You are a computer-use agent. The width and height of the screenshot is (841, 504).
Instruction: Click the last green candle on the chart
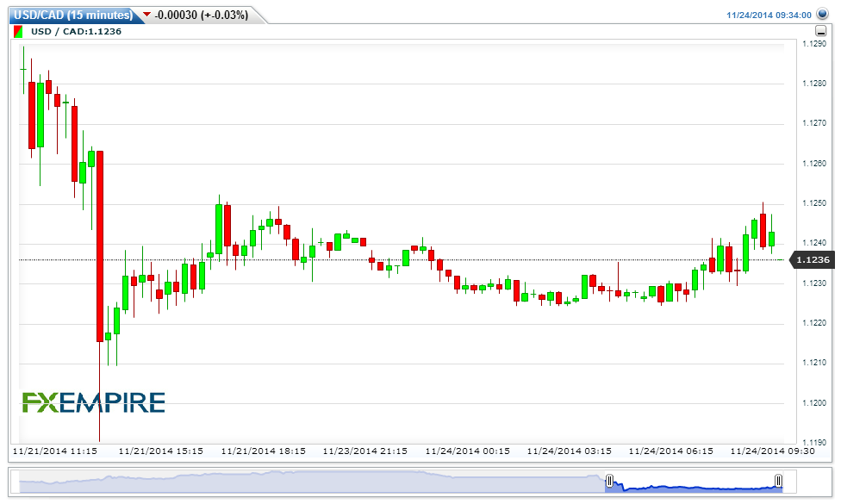772,239
